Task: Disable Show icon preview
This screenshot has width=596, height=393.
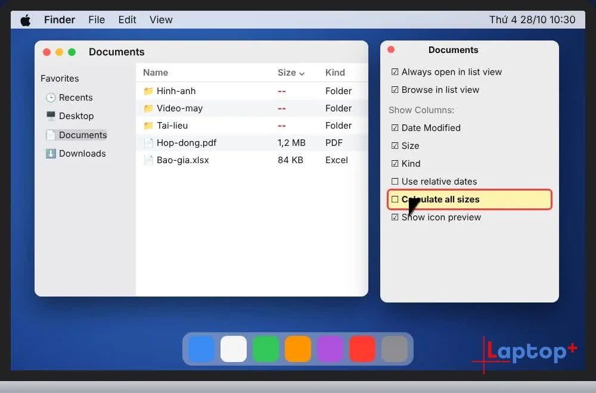Action: pos(395,217)
